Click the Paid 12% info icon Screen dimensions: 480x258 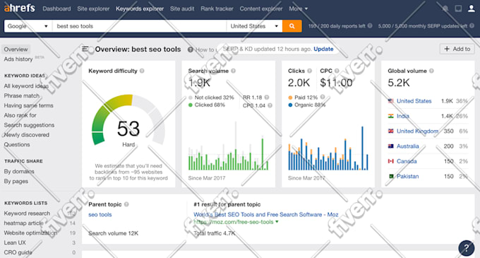pos(323,97)
